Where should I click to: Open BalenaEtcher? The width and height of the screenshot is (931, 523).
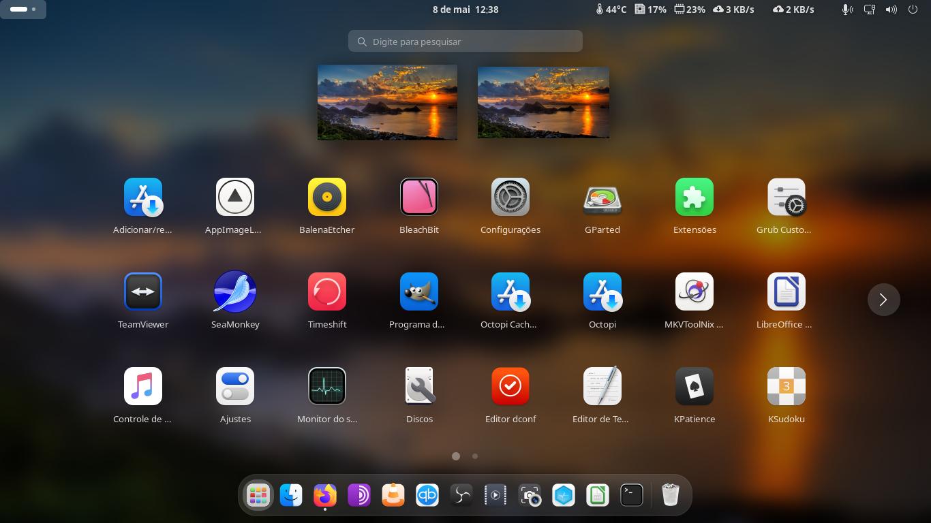(327, 197)
